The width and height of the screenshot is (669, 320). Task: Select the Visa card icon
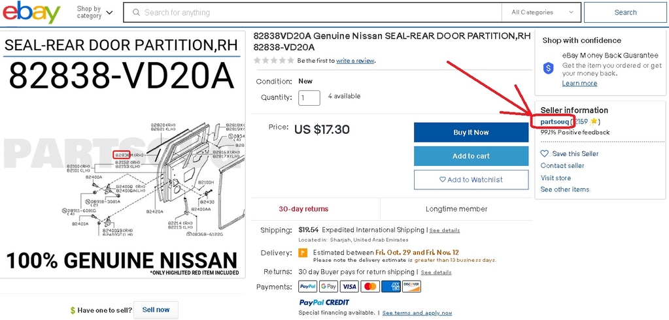click(349, 287)
